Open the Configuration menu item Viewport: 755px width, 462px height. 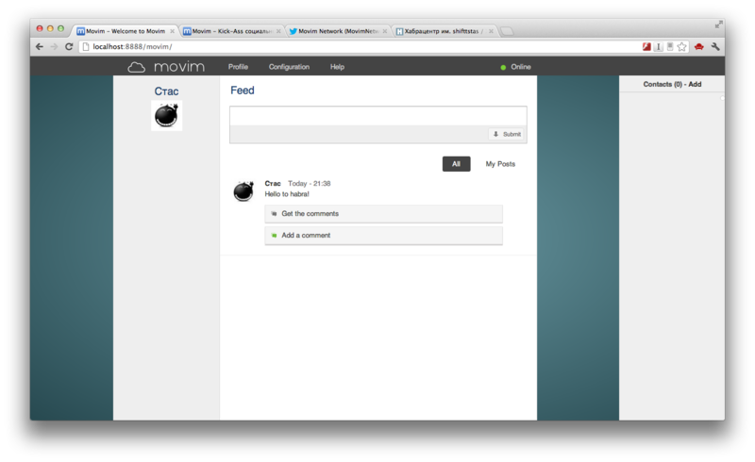289,67
